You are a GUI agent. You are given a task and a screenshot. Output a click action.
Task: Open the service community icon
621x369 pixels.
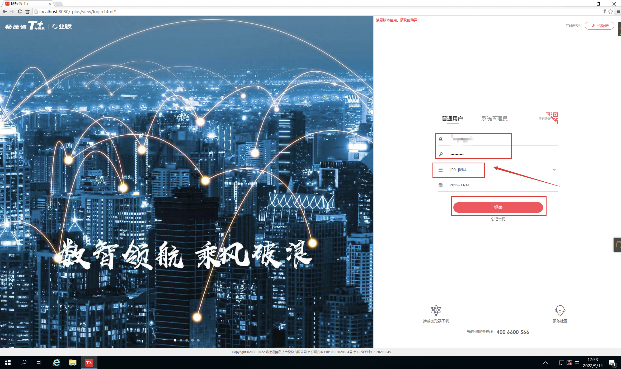[560, 310]
